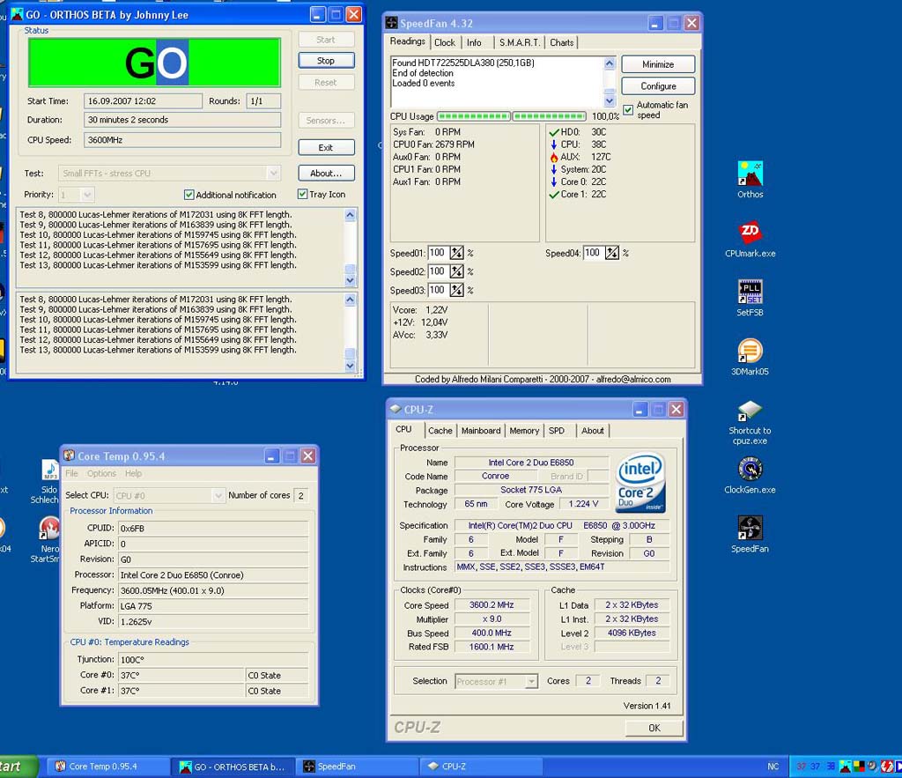
Task: Click the Number of cores field
Action: coord(301,495)
